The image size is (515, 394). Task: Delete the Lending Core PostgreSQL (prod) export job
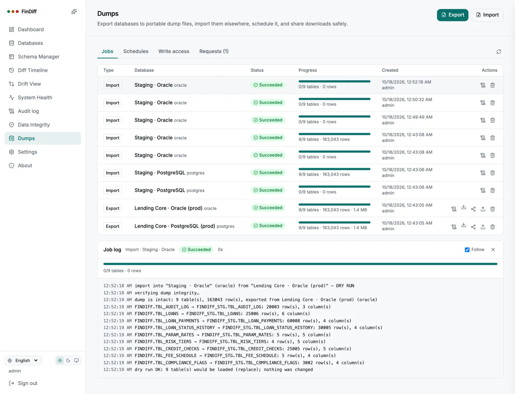click(x=492, y=227)
